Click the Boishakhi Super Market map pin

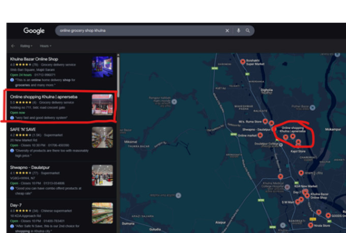click(243, 61)
